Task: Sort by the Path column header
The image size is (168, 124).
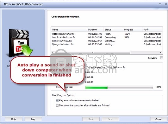Action: (x=153, y=30)
